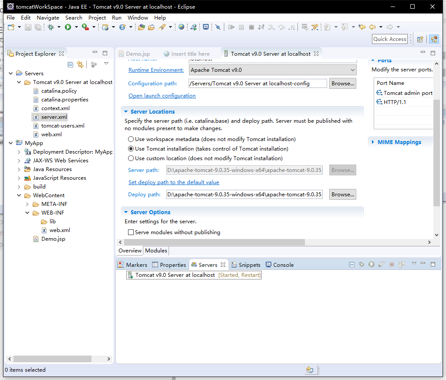Open the Web Browser globe icon
Viewport: 446px width, 380px height.
(x=181, y=27)
